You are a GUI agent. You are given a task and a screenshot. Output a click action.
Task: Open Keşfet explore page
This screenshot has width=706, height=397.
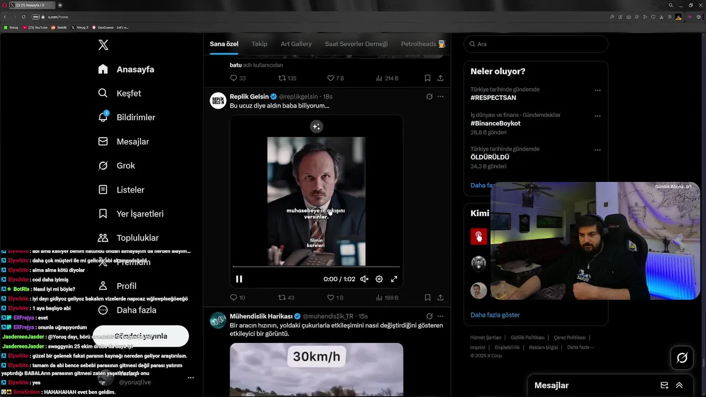pos(119,93)
